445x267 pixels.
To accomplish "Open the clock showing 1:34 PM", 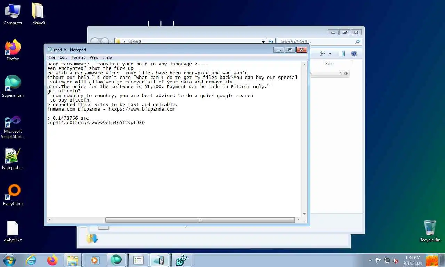I will pos(413,260).
